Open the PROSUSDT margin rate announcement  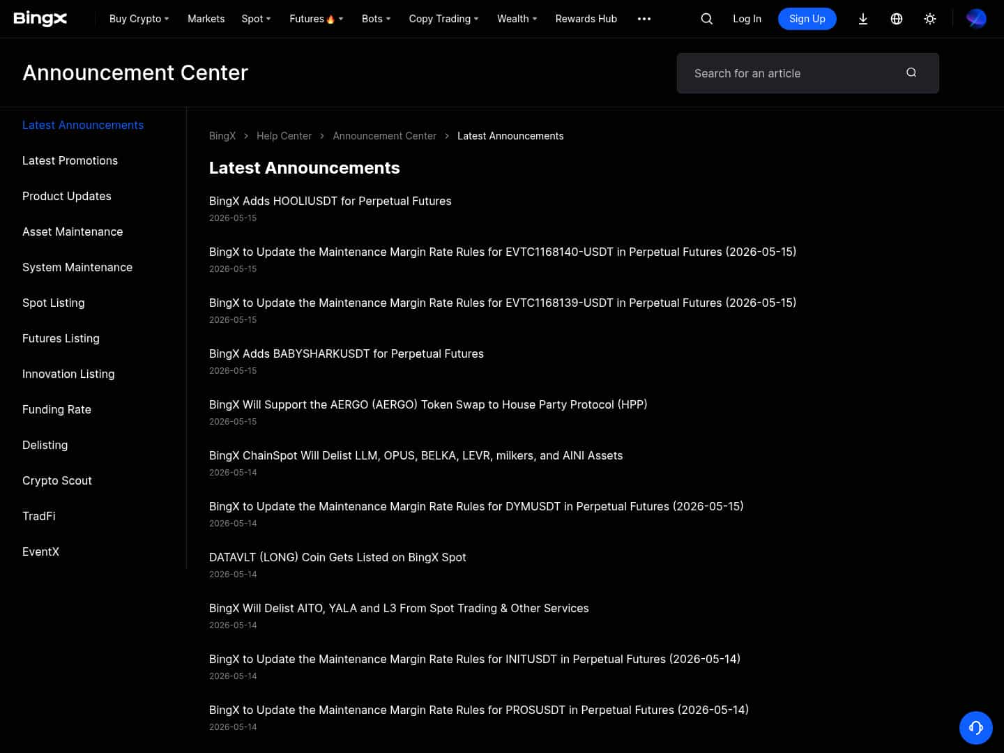479,710
